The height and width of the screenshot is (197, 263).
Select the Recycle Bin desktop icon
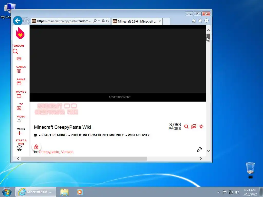click(250, 170)
